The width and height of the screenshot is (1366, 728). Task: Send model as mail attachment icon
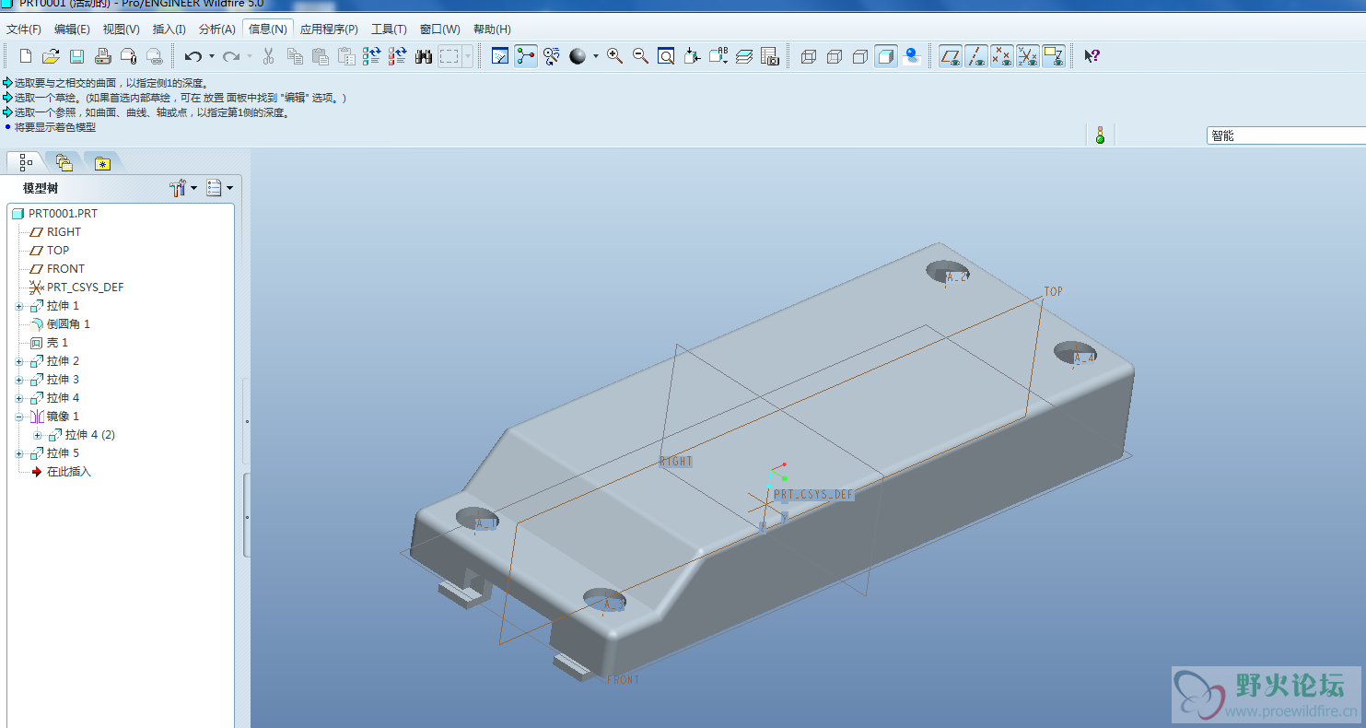click(129, 56)
